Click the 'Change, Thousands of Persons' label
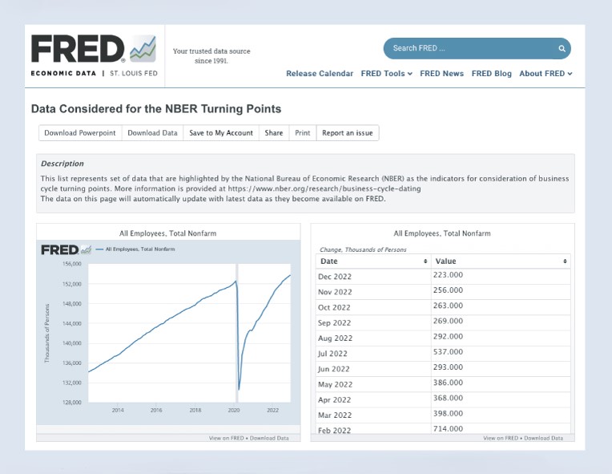This screenshot has width=612, height=474. coord(363,249)
